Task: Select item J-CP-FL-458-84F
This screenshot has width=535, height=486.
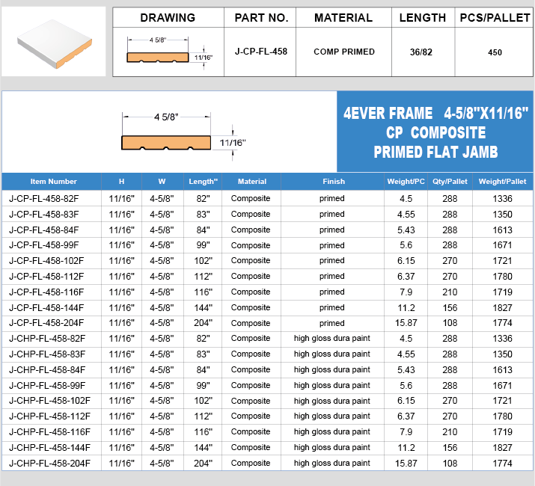Action: [43, 230]
